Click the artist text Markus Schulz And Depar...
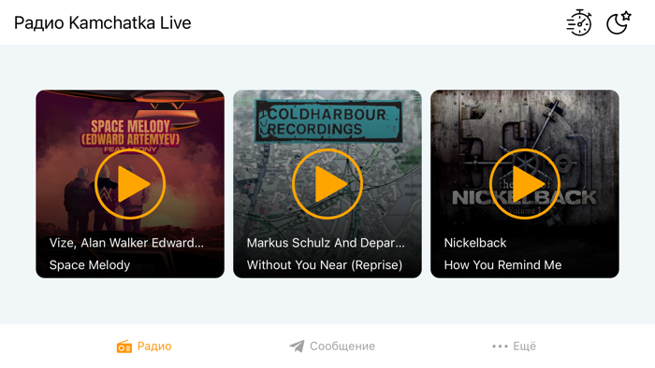The height and width of the screenshot is (368, 655). coord(326,243)
